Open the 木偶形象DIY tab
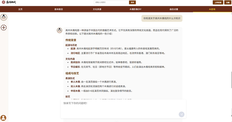The image size is (232, 122). point(135,9)
